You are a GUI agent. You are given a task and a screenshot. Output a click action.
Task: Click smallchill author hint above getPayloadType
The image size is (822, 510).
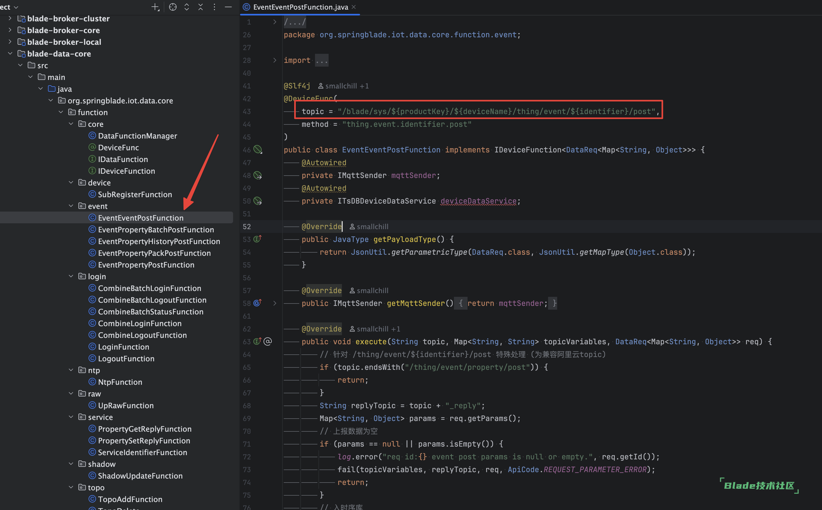(x=369, y=227)
